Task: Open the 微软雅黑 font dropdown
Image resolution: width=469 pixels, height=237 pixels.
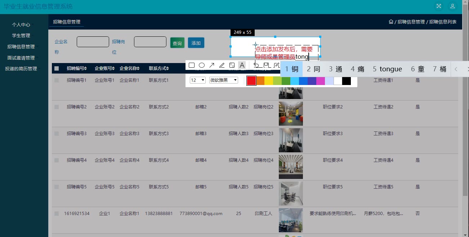Action: point(223,80)
